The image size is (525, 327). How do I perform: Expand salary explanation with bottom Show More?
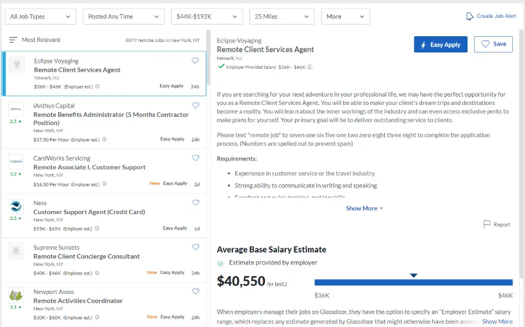click(x=497, y=322)
